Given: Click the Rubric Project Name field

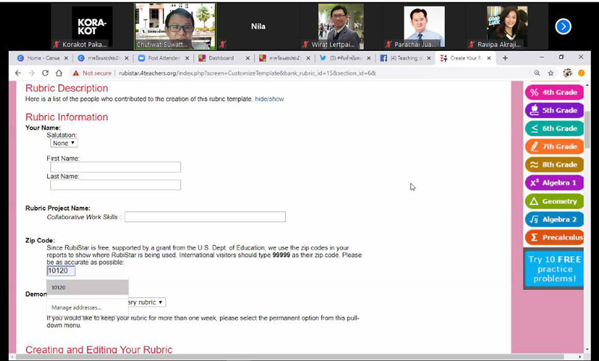Looking at the screenshot, I should pos(205,217).
